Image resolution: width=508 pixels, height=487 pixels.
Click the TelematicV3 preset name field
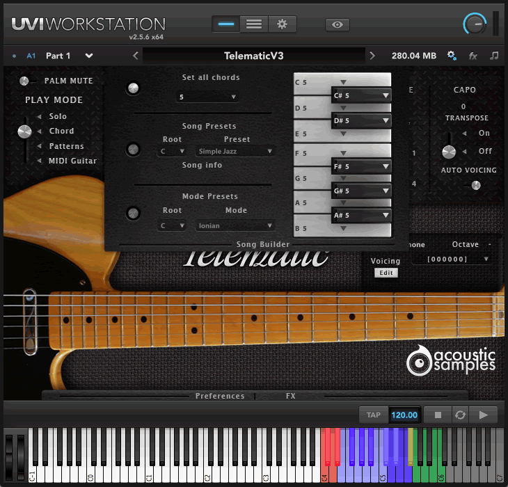(x=254, y=56)
